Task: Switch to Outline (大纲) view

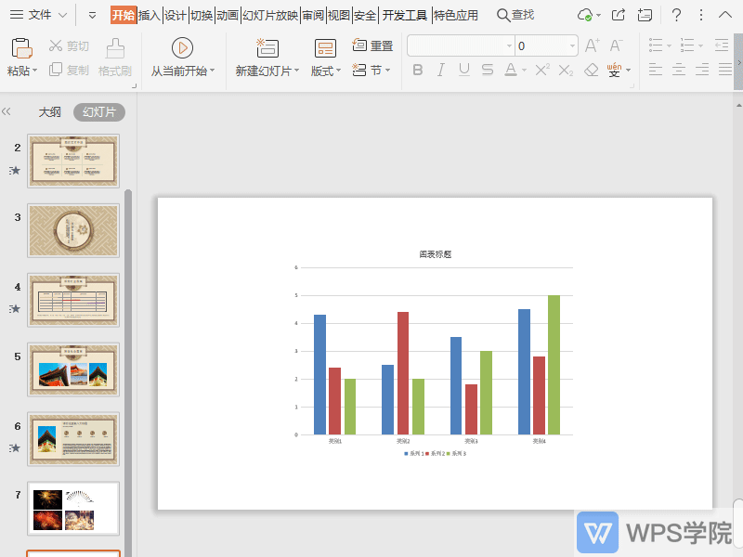Action: pyautogui.click(x=49, y=111)
